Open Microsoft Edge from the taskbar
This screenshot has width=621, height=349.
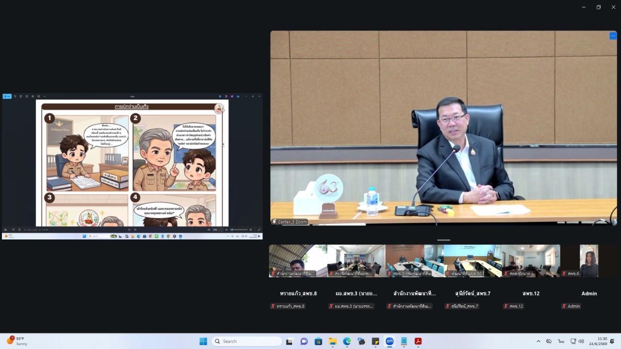[347, 341]
